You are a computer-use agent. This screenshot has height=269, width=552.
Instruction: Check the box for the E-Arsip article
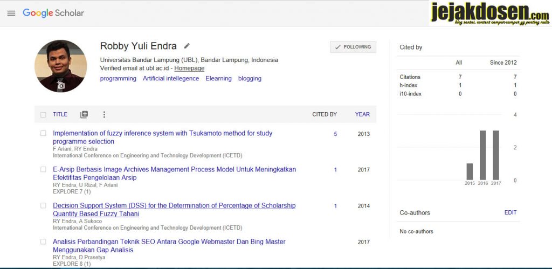point(43,169)
